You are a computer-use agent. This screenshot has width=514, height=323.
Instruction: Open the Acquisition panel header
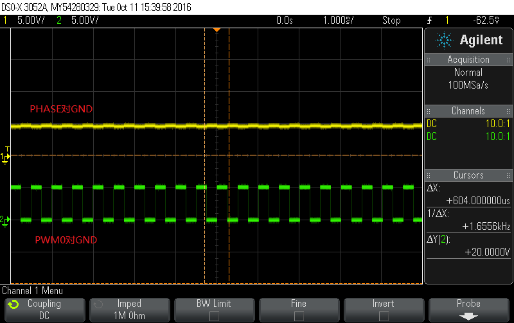468,60
